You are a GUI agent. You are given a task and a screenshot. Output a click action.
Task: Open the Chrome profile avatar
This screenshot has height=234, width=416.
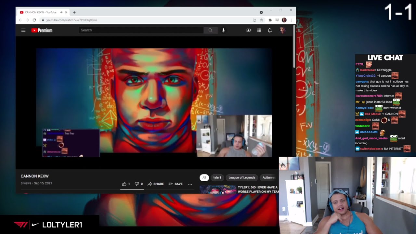pyautogui.click(x=284, y=20)
